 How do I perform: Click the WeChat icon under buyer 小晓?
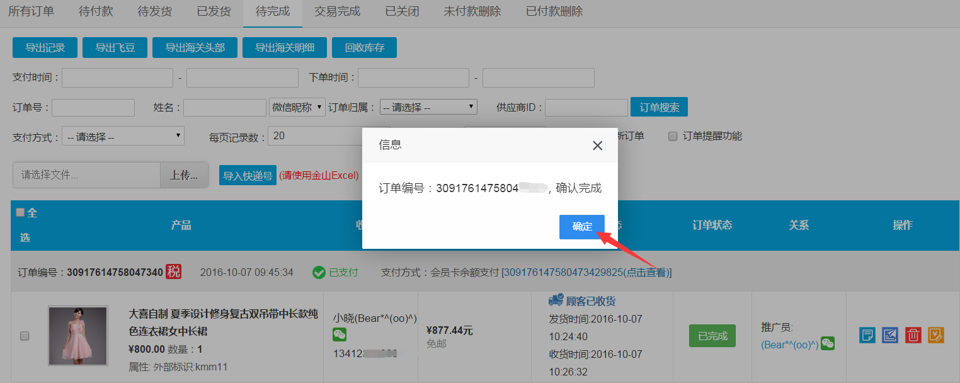coord(340,335)
